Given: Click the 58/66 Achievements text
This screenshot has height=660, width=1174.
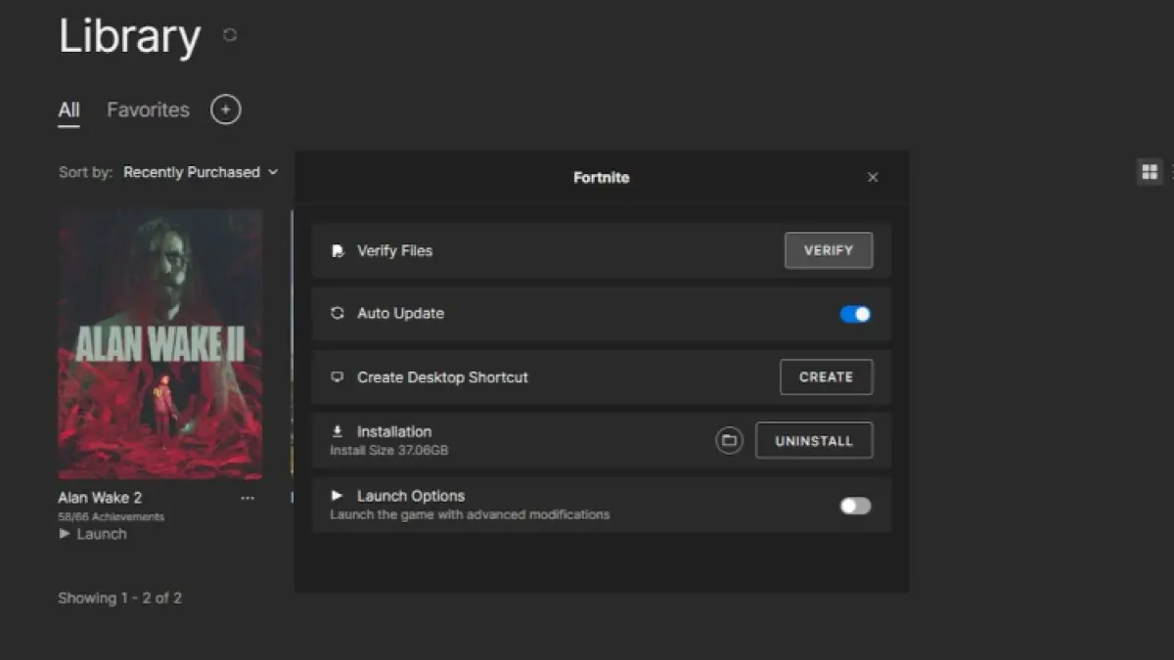Looking at the screenshot, I should tap(112, 516).
